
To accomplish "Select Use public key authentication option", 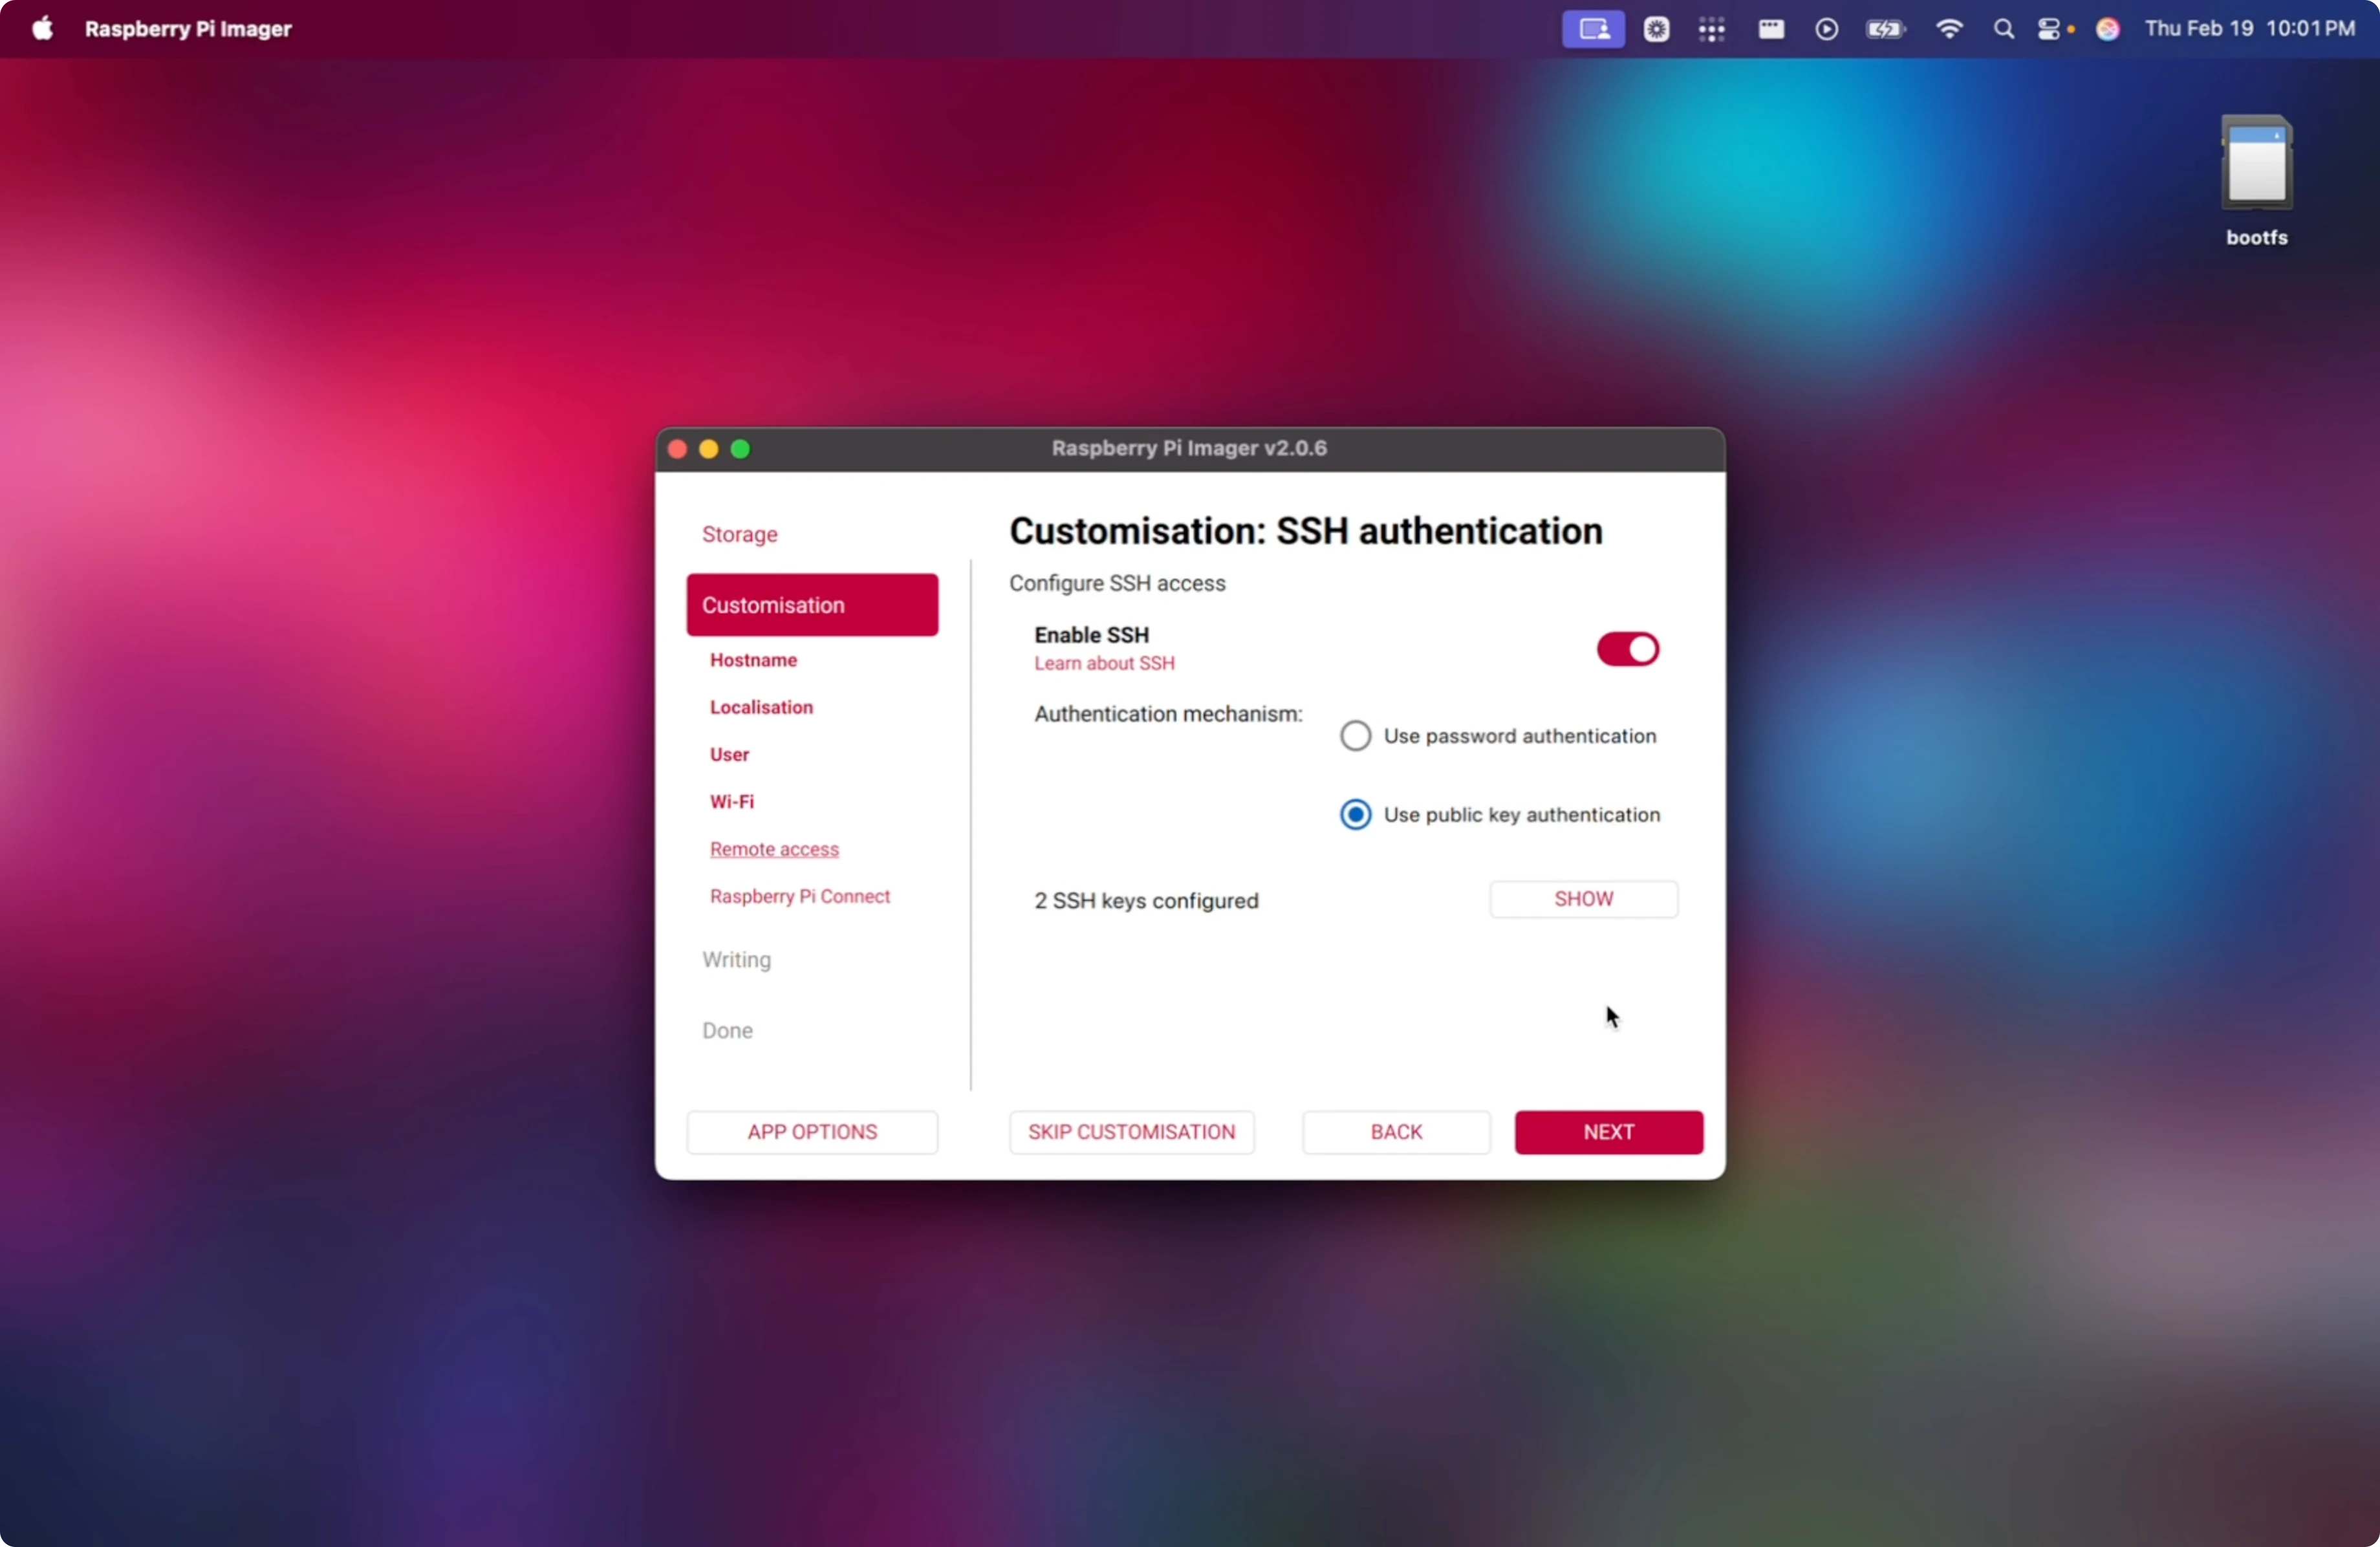I will pyautogui.click(x=1355, y=815).
